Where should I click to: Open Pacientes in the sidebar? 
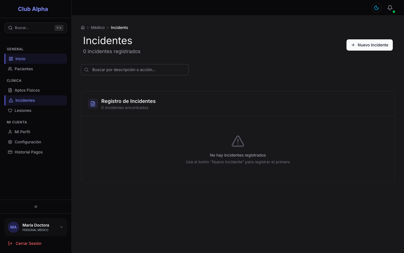[36, 69]
